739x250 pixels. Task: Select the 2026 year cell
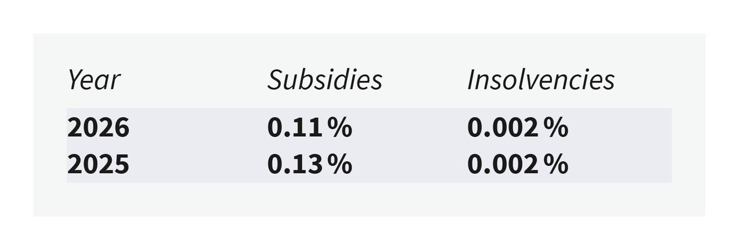click(x=98, y=128)
